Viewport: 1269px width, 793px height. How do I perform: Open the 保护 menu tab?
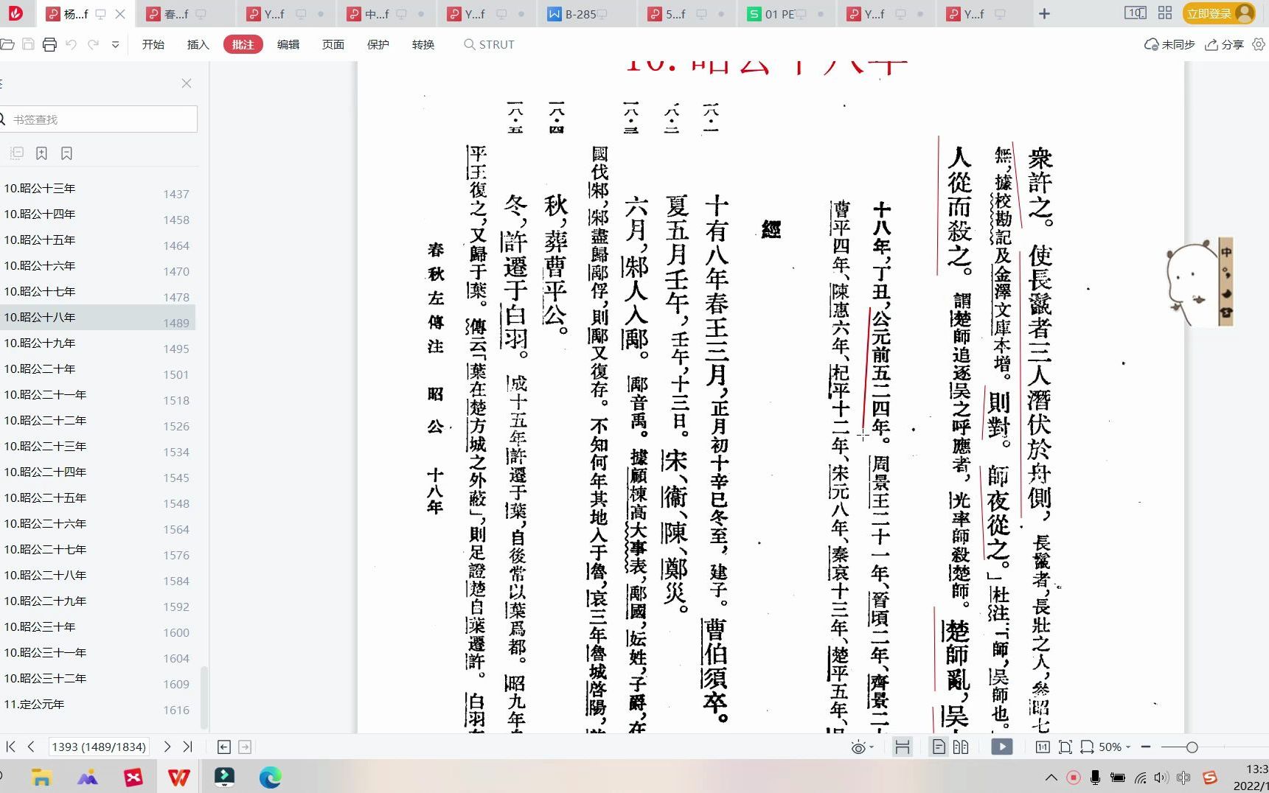(378, 44)
